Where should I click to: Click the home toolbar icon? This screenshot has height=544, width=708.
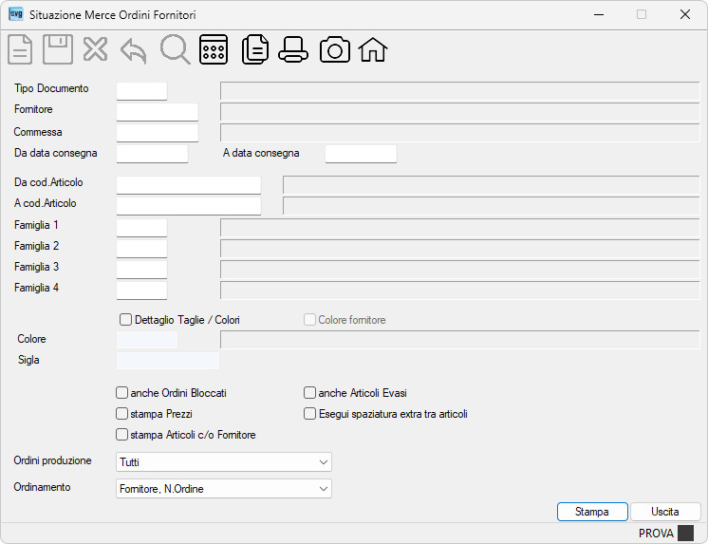[x=373, y=49]
